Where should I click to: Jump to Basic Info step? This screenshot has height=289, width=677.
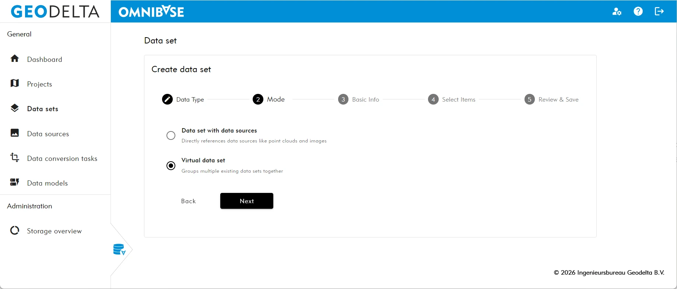click(359, 99)
